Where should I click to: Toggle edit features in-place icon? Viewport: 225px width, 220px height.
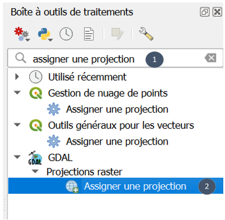[x=117, y=34]
